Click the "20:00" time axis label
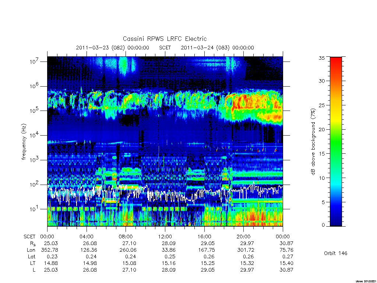377x283 pixels. (244, 237)
